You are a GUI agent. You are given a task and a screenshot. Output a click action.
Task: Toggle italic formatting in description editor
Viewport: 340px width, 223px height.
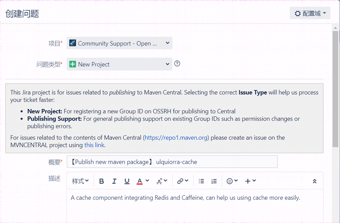(x=114, y=181)
